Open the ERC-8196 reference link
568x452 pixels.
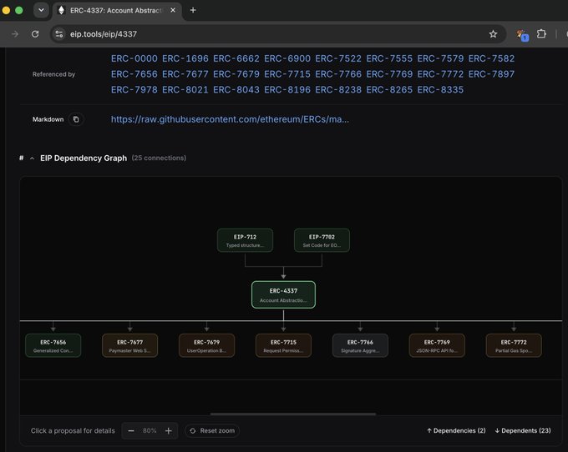click(x=287, y=90)
